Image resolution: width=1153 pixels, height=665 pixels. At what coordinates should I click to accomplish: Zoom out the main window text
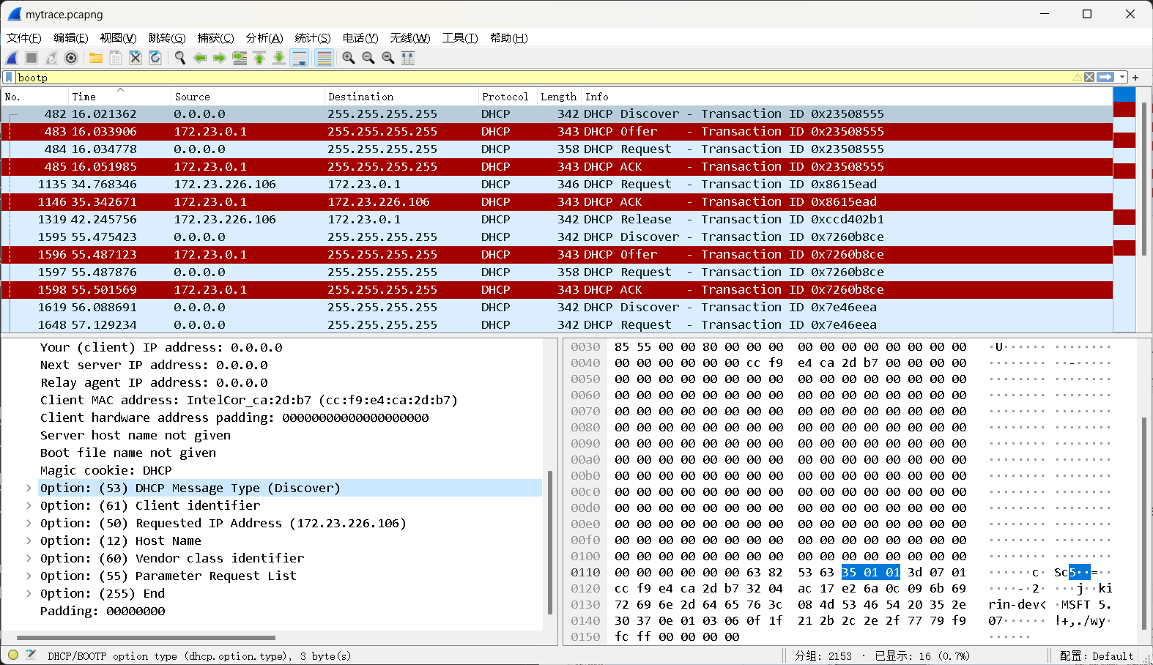click(x=368, y=58)
